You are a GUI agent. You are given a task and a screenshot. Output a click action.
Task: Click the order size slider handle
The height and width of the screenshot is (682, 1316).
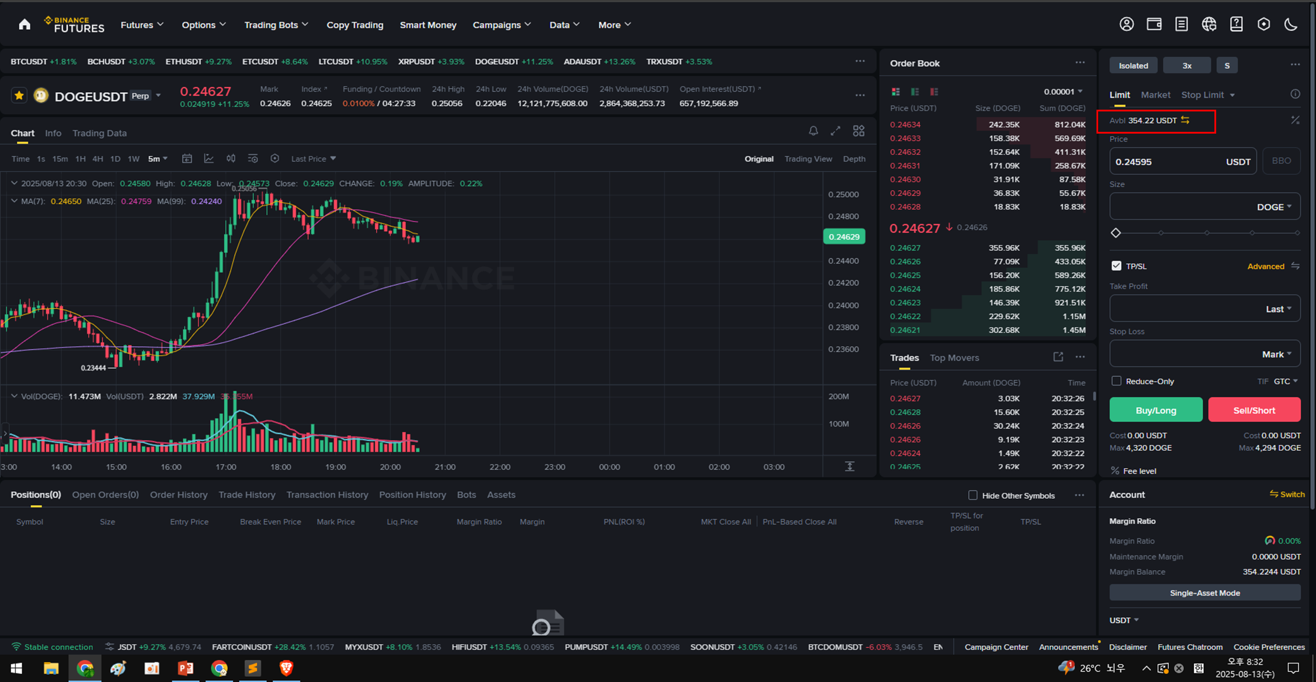pos(1116,233)
